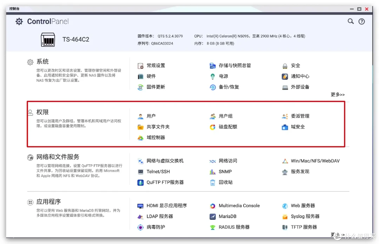The height and width of the screenshot is (244, 379).
Task: Minimize the 控制台 window
Action: tap(352, 9)
